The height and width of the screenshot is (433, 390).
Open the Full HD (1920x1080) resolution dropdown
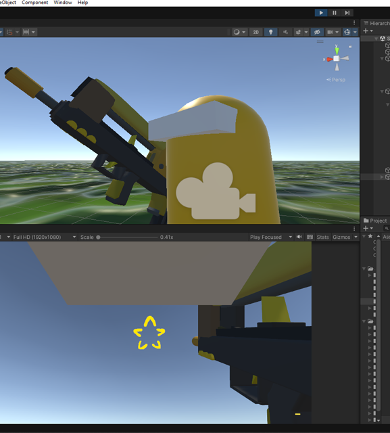(x=45, y=237)
